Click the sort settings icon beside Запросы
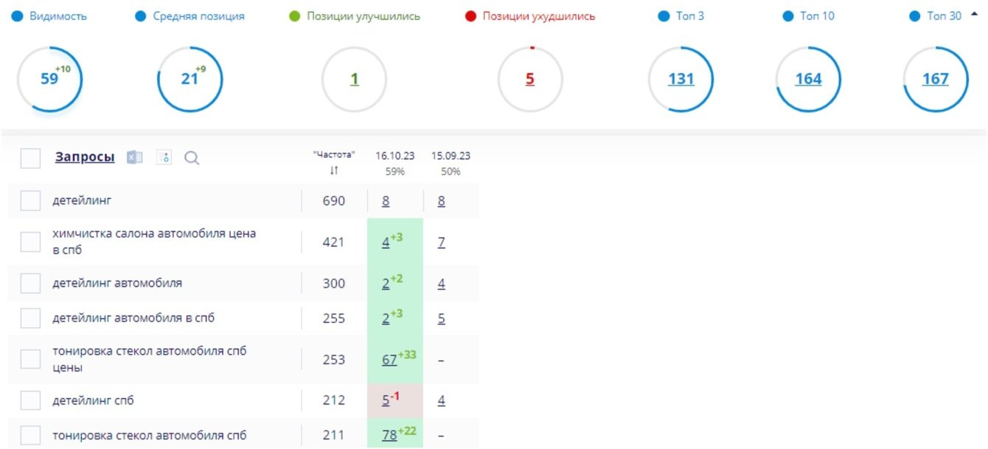Screen dimensions: 988x449 click(x=164, y=157)
